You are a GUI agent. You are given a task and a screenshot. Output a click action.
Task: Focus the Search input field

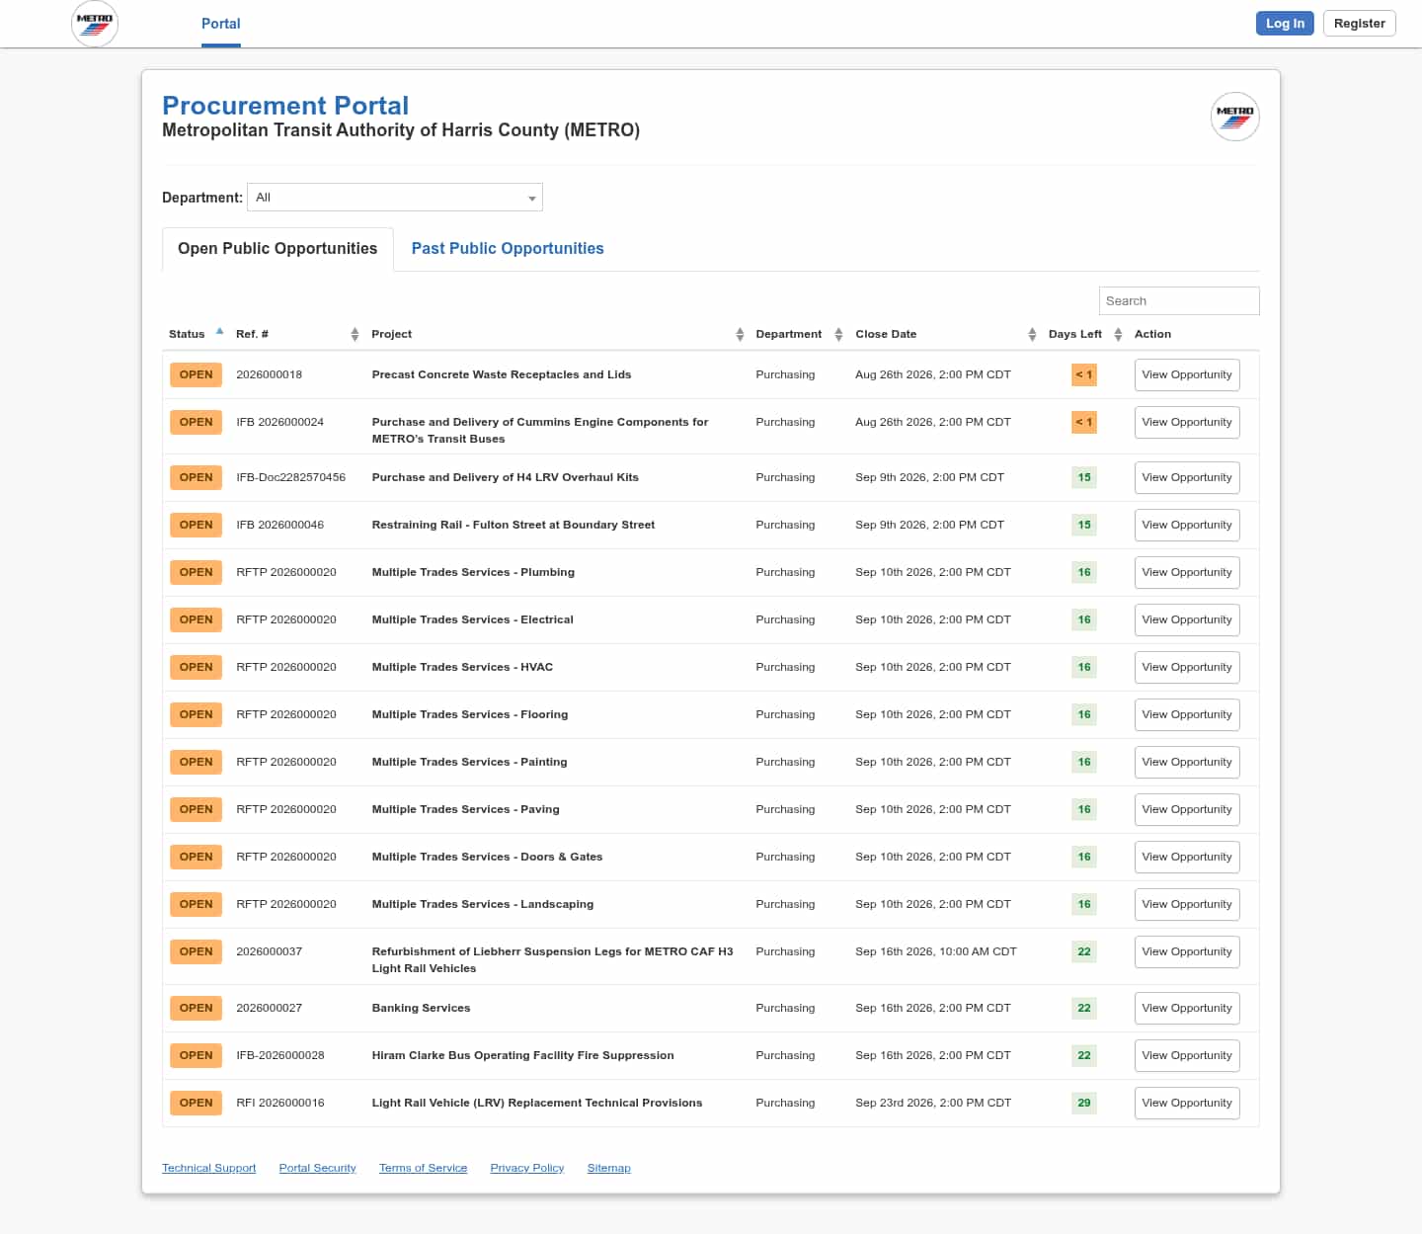point(1179,301)
